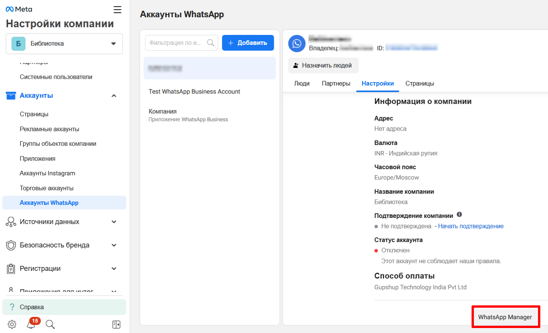
Task: Click the account filter search field
Action: point(177,43)
